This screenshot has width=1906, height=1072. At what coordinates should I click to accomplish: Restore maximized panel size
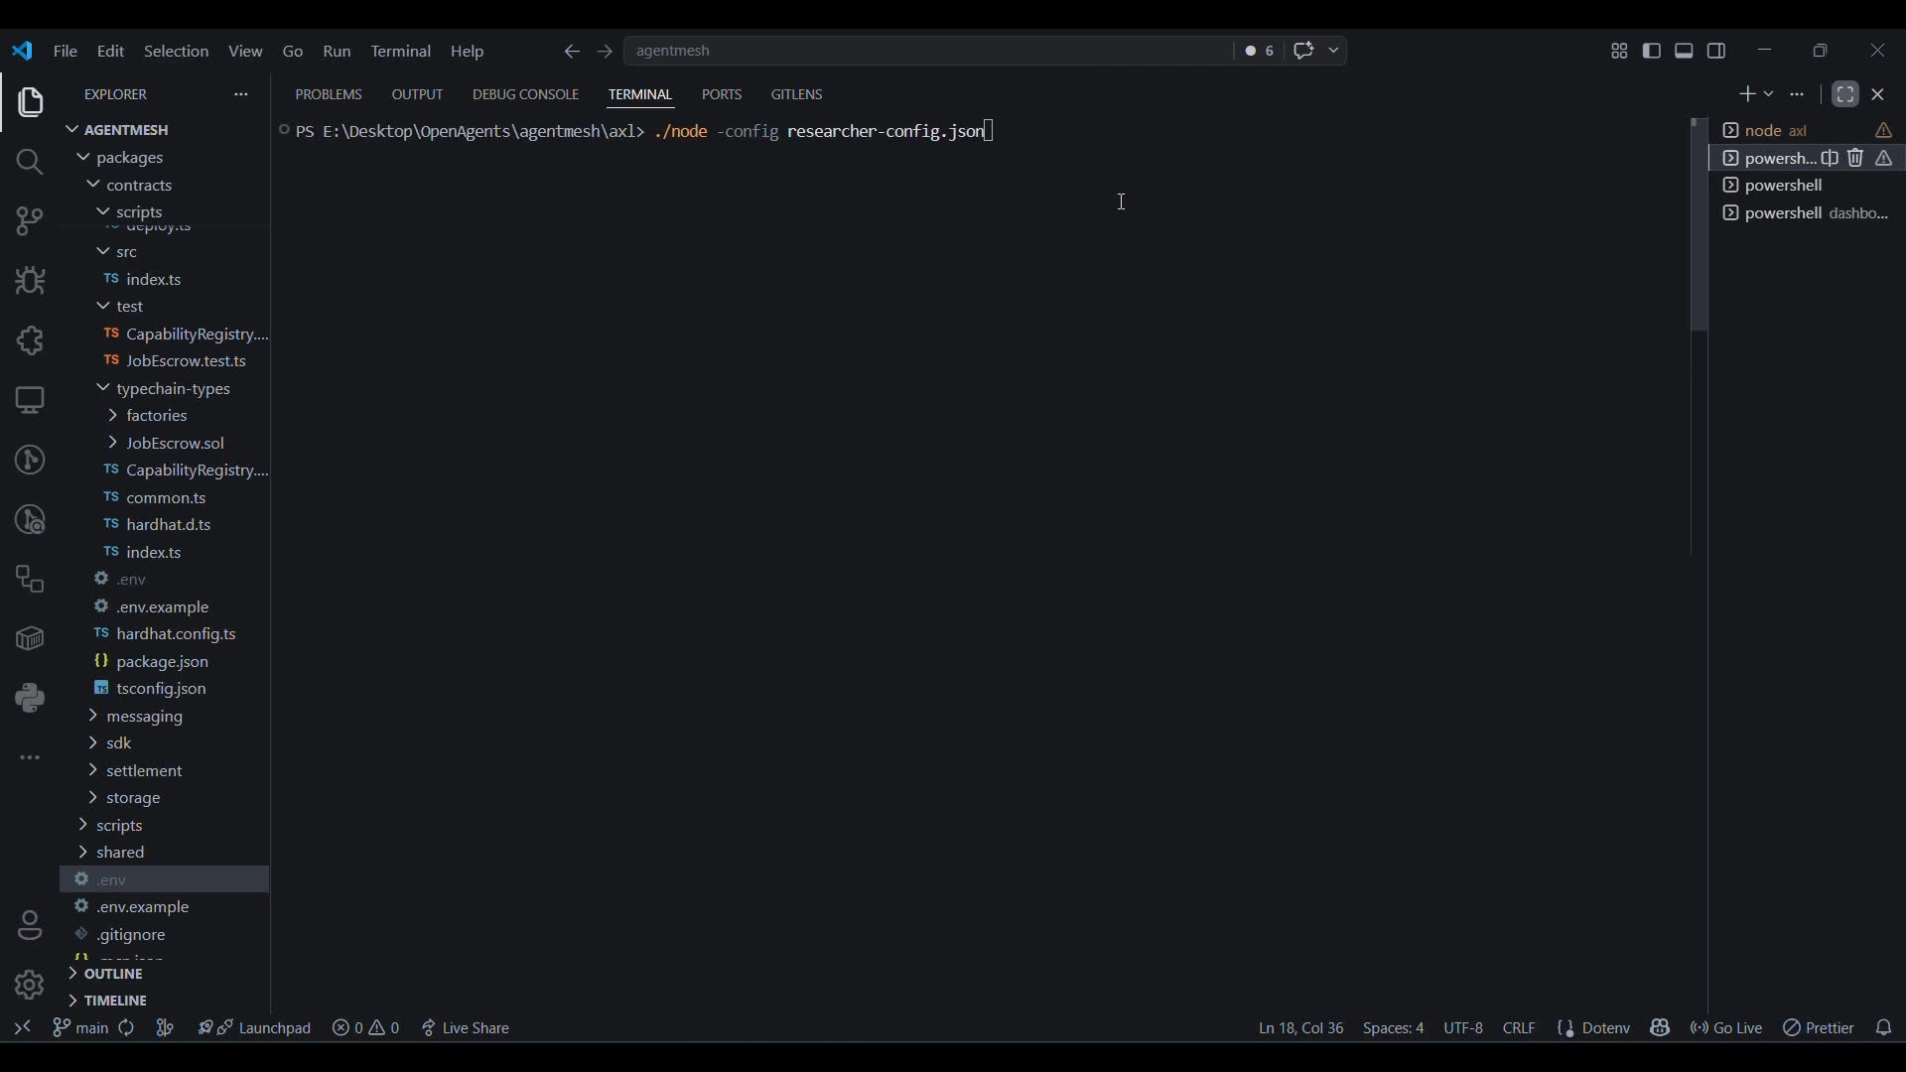(1845, 94)
